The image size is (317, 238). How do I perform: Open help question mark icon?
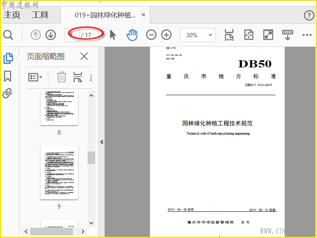(309, 15)
